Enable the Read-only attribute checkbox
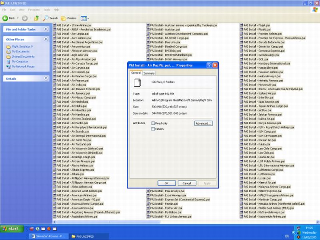Image resolution: width=320 pixels, height=240 pixels. [x=153, y=123]
